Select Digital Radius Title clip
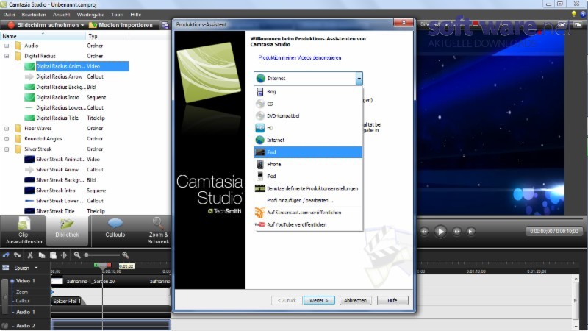588x331 pixels. click(57, 118)
